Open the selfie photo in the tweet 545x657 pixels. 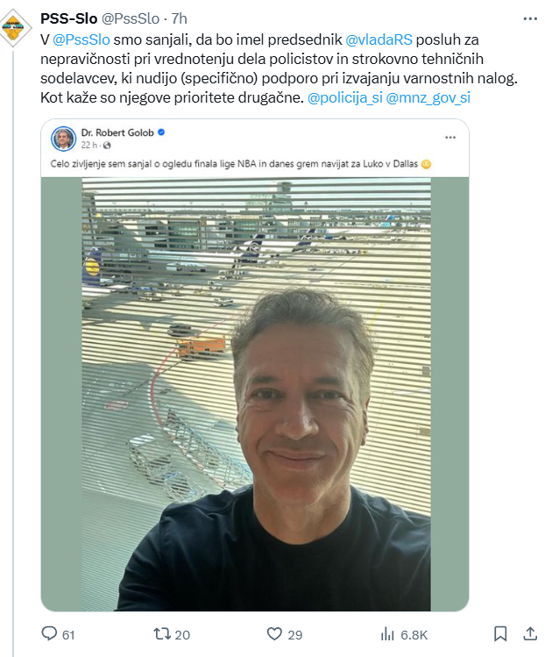[256, 394]
